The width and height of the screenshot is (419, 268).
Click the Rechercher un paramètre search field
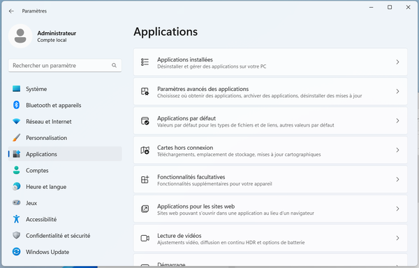pos(65,66)
